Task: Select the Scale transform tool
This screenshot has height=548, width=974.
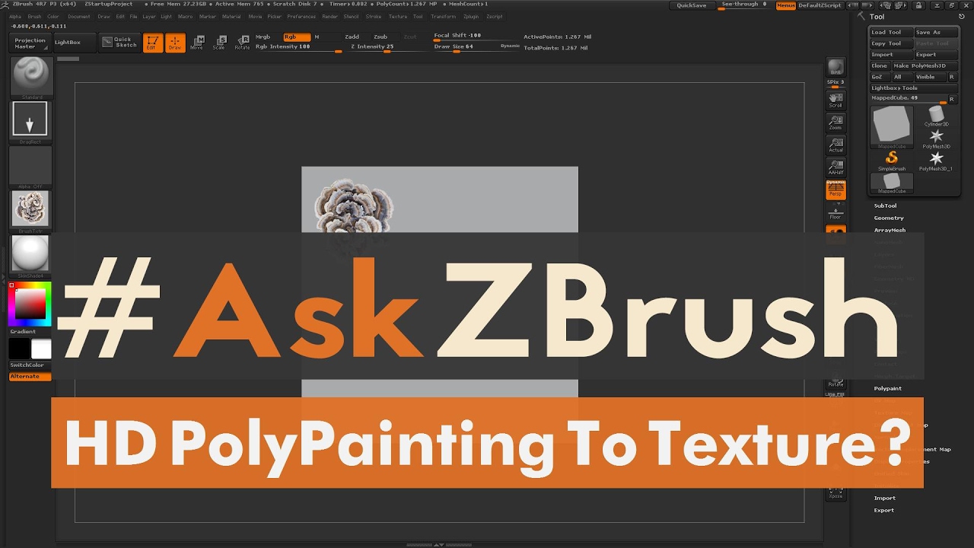Action: (x=219, y=43)
